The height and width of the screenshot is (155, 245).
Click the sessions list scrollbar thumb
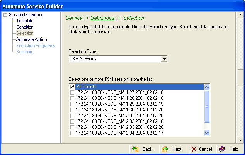207,106
